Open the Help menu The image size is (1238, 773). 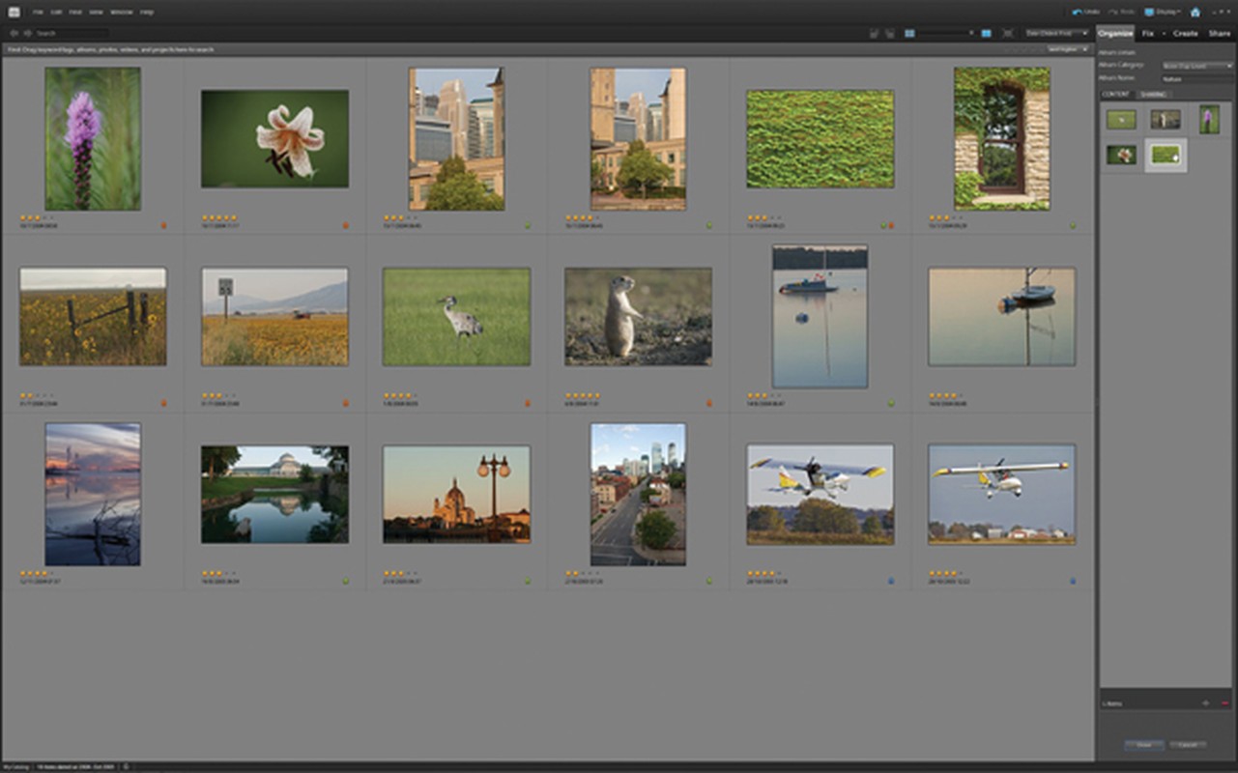[147, 12]
